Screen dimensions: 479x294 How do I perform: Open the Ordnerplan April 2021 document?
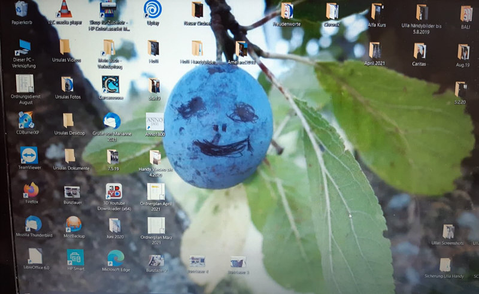pos(156,192)
